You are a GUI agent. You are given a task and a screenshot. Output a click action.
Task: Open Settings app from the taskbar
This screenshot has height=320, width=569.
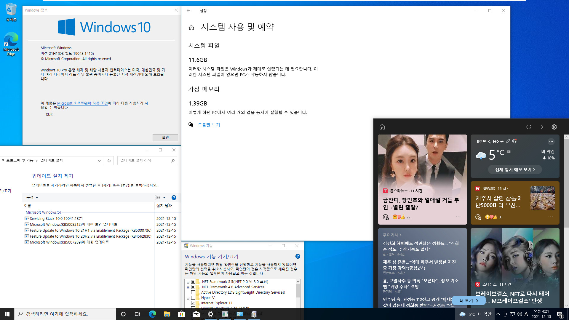(210, 314)
